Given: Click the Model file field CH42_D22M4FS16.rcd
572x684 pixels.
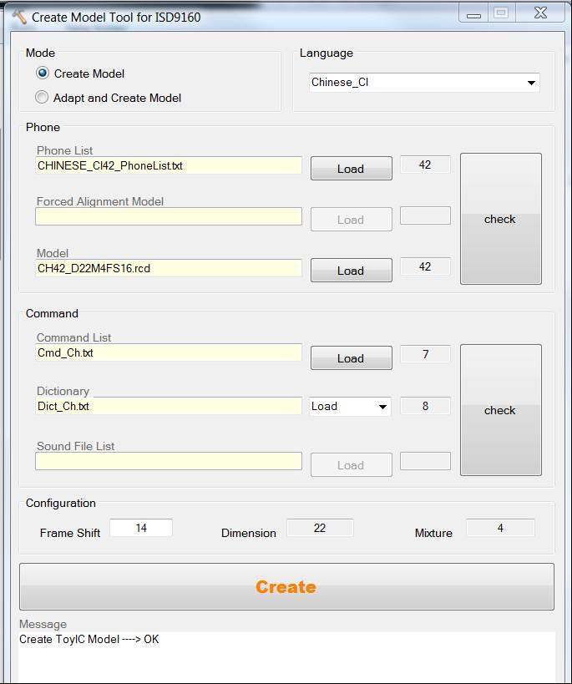Looking at the screenshot, I should [x=169, y=268].
